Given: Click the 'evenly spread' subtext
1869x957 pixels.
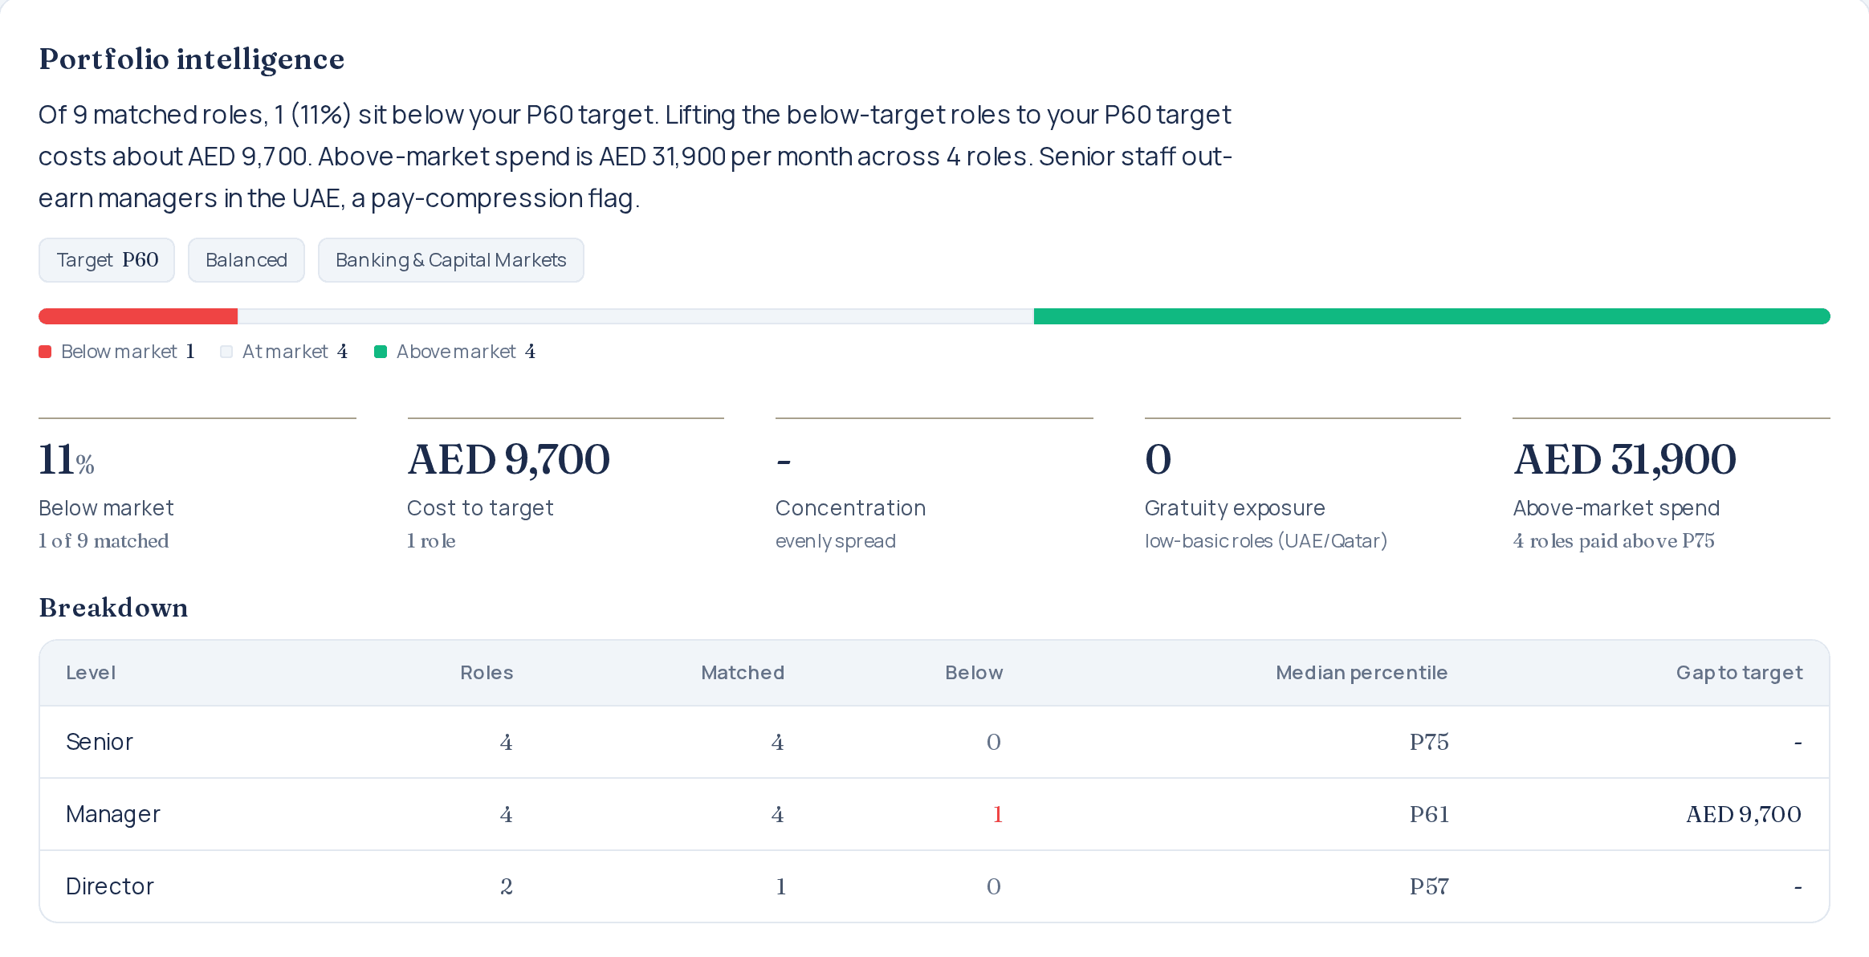Looking at the screenshot, I should [x=836, y=541].
